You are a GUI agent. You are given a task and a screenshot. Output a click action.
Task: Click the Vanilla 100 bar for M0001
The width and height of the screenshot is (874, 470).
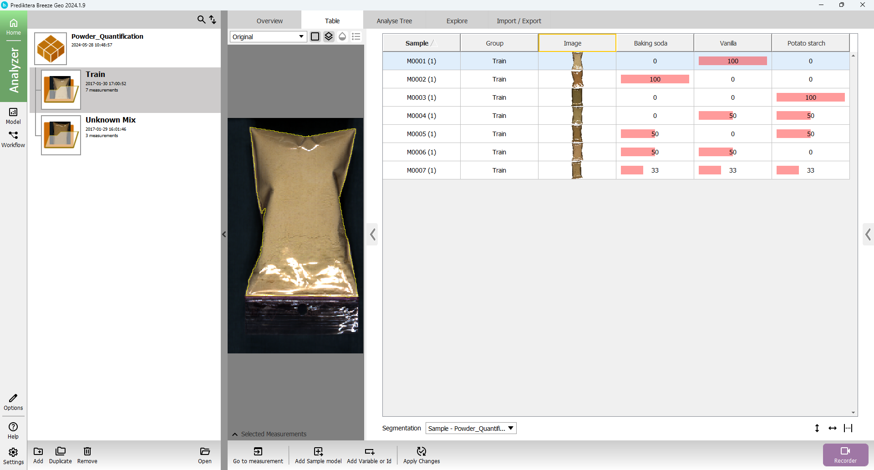[732, 61]
